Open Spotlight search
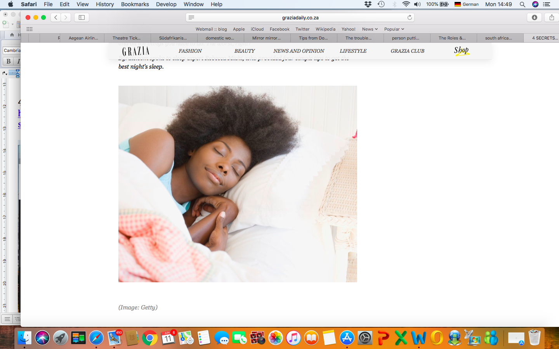 pos(523,4)
